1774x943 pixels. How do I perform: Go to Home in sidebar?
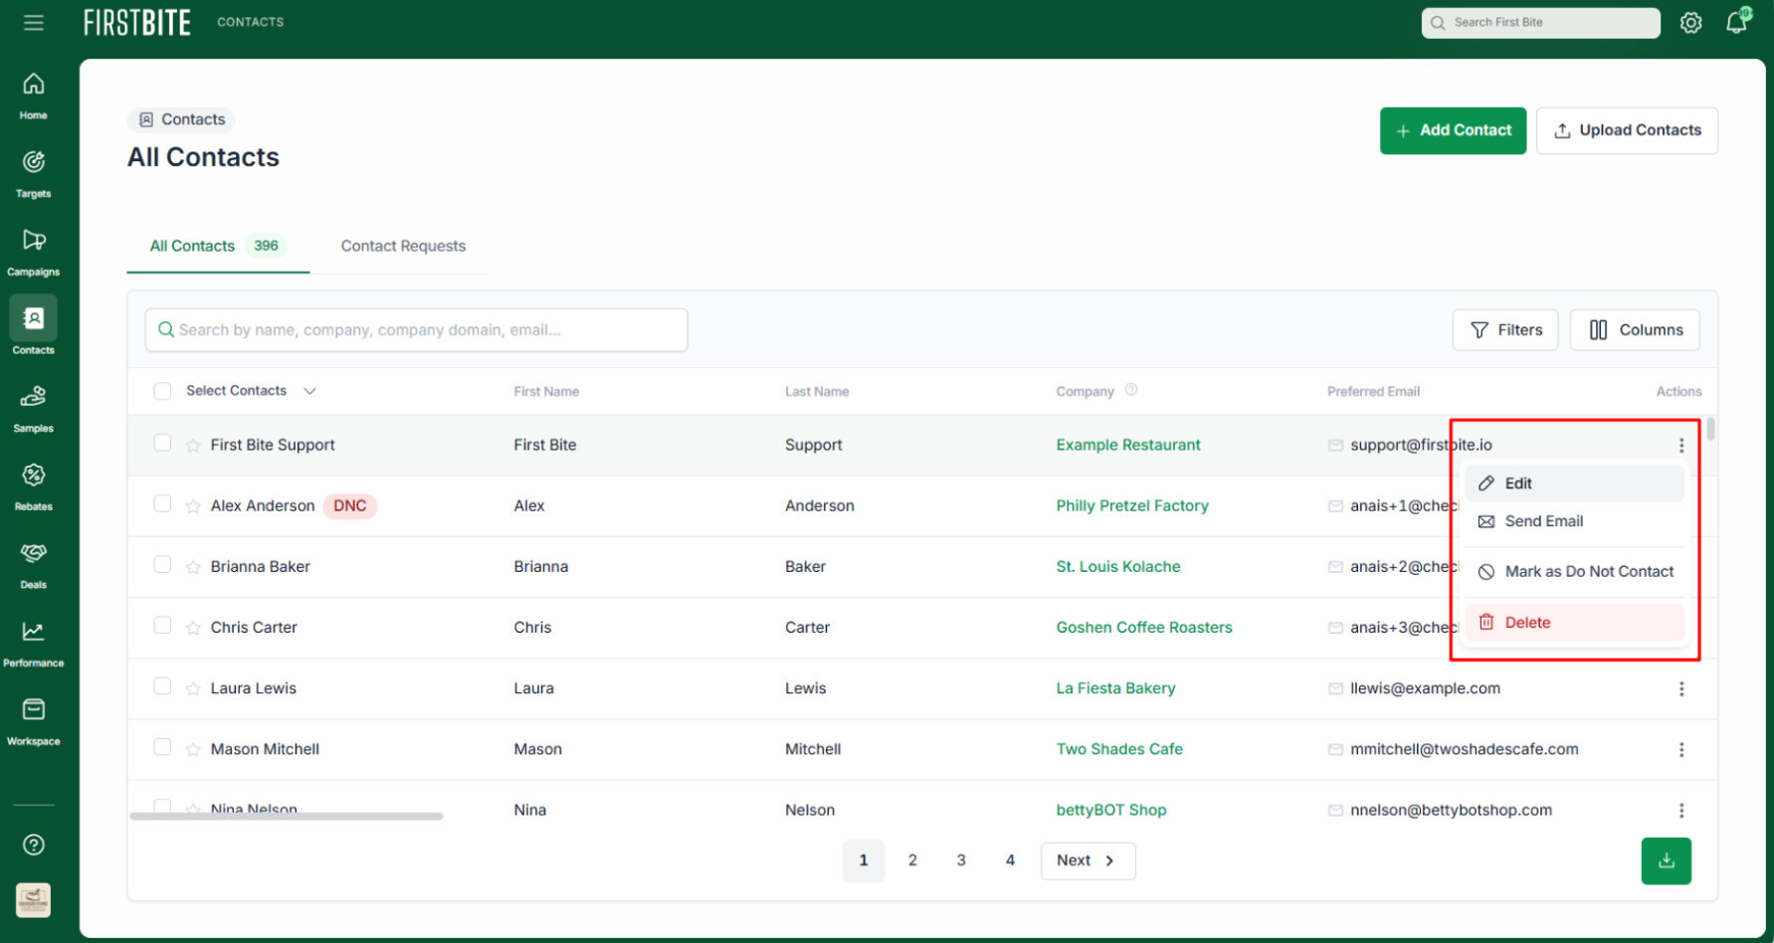click(x=33, y=95)
